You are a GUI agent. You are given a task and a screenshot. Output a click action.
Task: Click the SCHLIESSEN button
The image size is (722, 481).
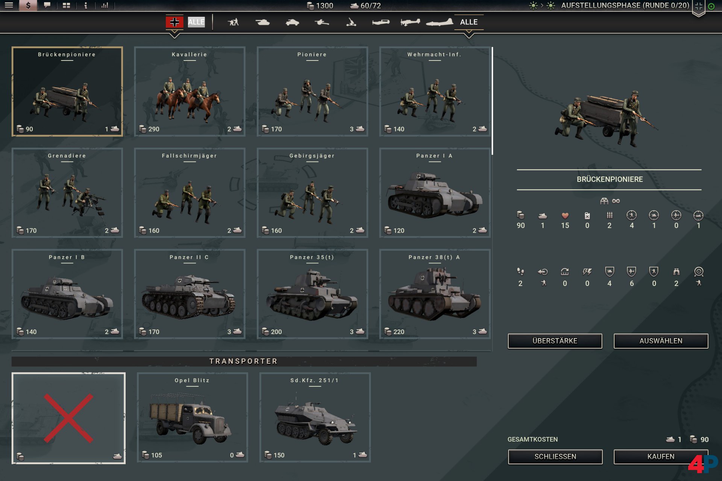point(555,457)
